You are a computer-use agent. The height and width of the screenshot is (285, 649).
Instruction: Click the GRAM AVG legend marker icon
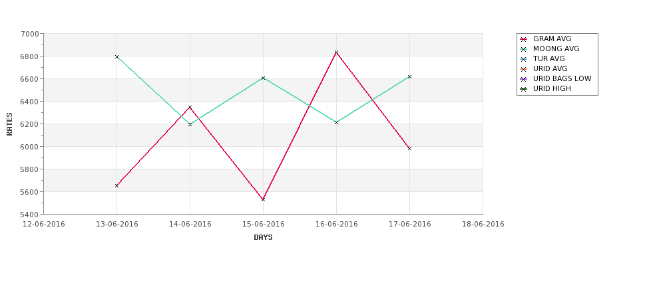524,39
